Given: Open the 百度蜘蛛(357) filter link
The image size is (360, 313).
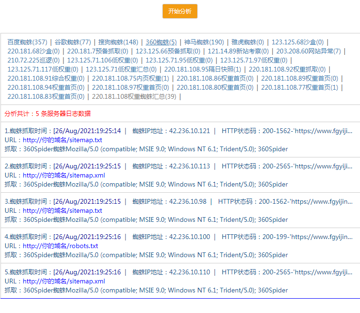Looking at the screenshot, I should [27, 42].
